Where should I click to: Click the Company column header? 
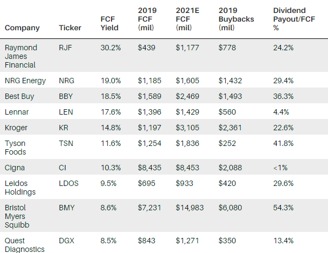22,28
